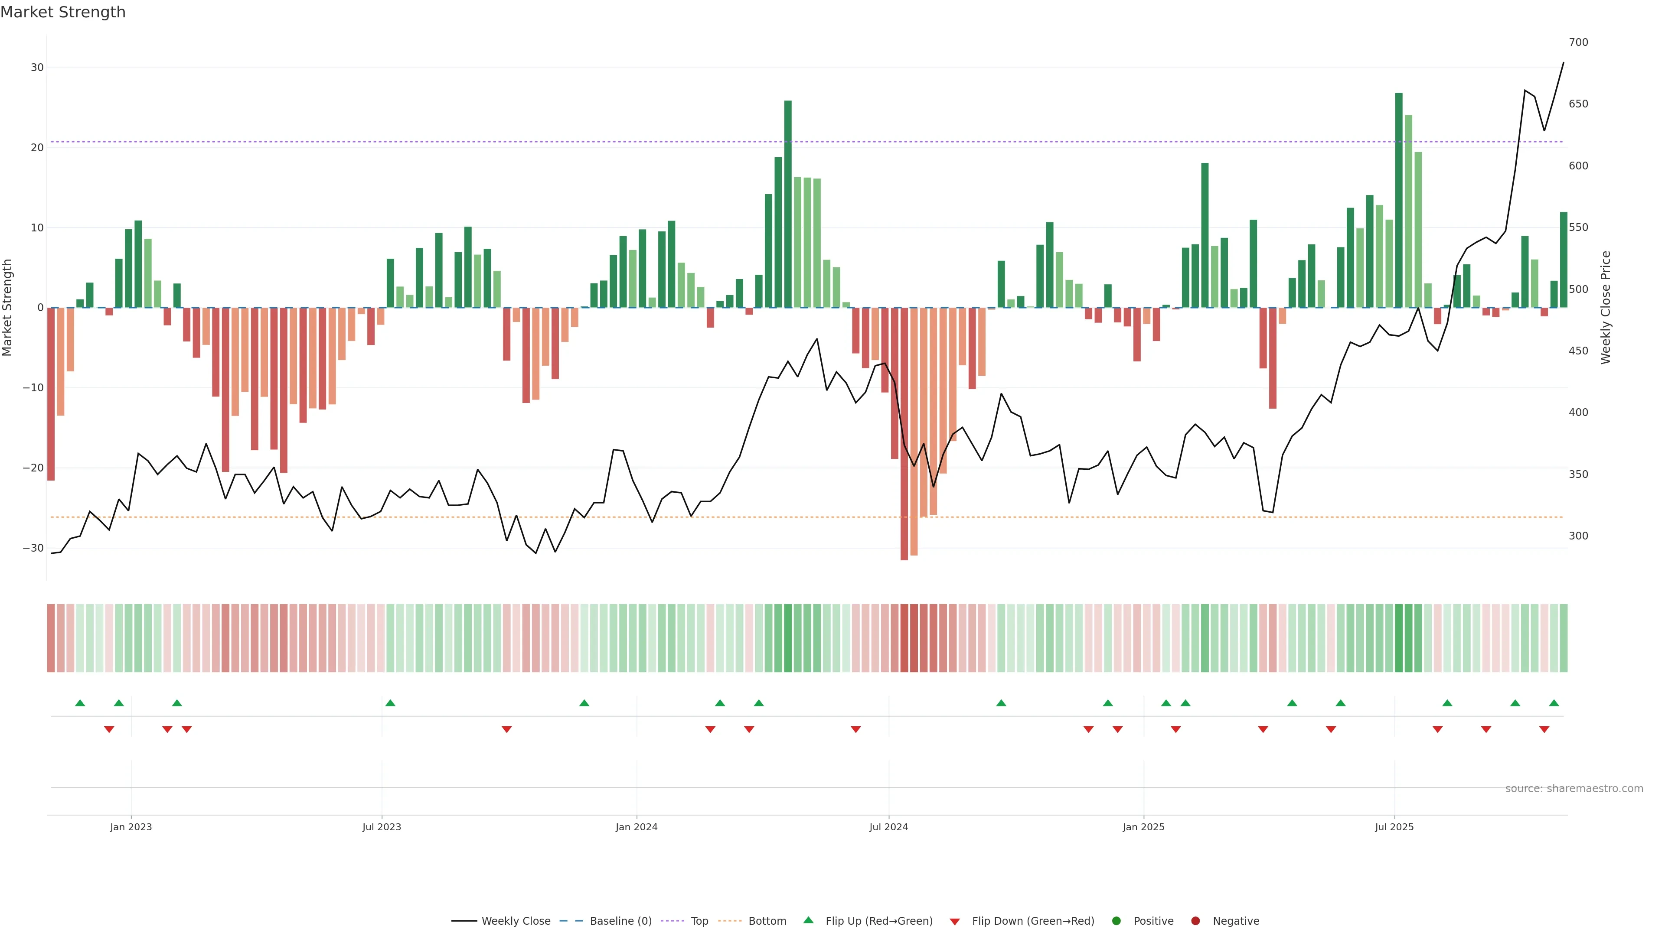Click the tallest green bar near July 2025
This screenshot has height=936, width=1665.
click(1399, 200)
